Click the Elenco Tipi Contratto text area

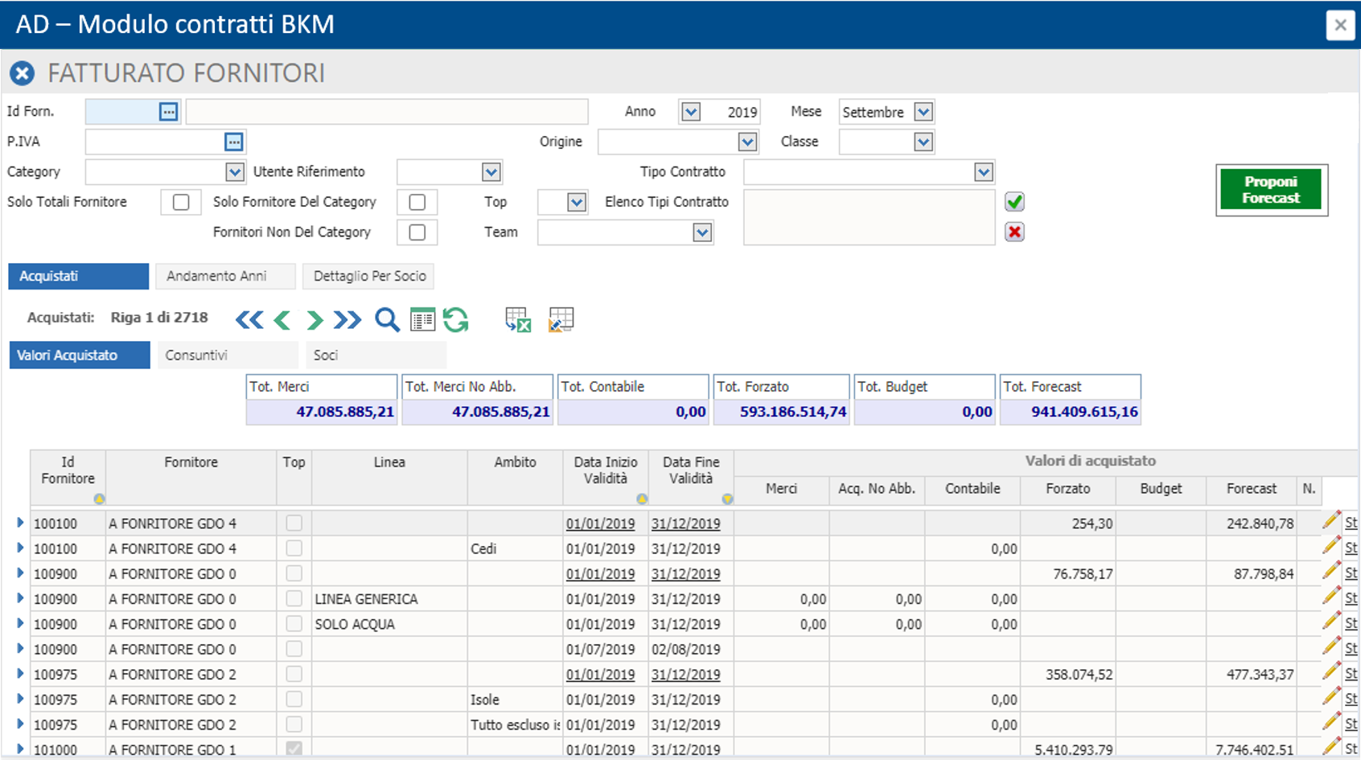(870, 217)
